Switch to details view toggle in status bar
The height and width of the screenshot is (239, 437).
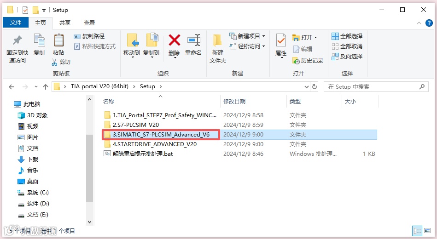(x=417, y=231)
